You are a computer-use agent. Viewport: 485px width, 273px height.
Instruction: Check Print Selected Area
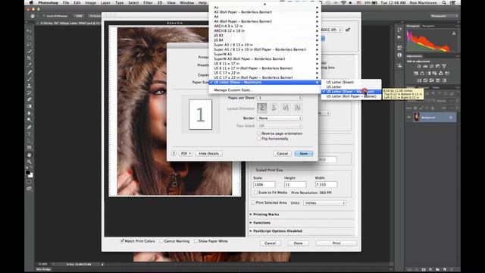(x=253, y=202)
